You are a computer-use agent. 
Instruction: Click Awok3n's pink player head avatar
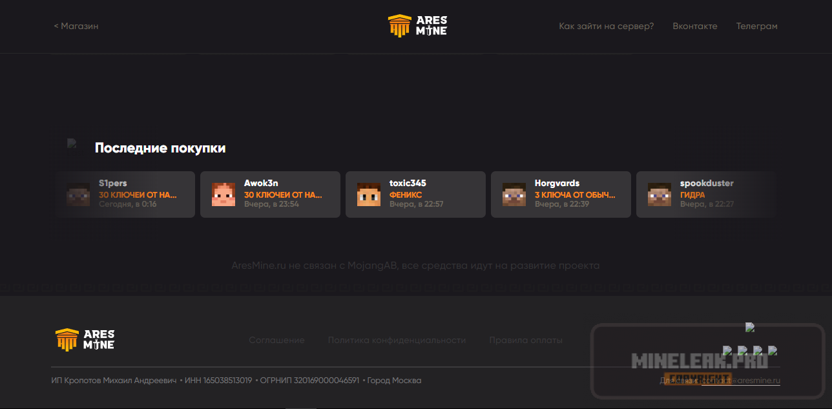click(x=224, y=194)
